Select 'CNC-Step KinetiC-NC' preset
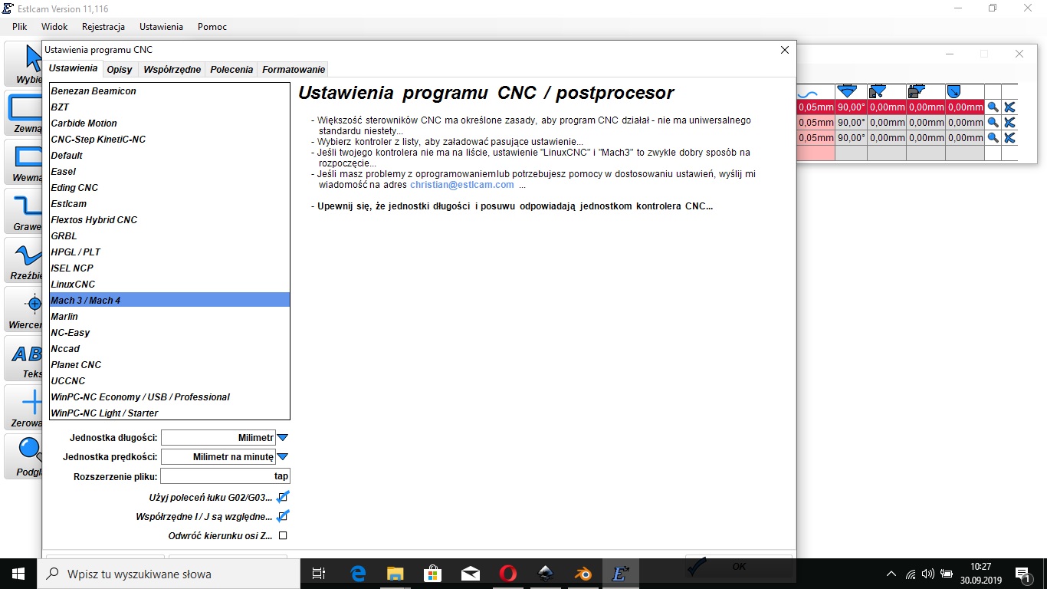 169,140
